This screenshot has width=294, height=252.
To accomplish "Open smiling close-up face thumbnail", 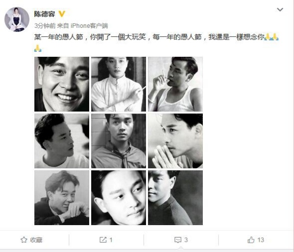I will [62, 84].
